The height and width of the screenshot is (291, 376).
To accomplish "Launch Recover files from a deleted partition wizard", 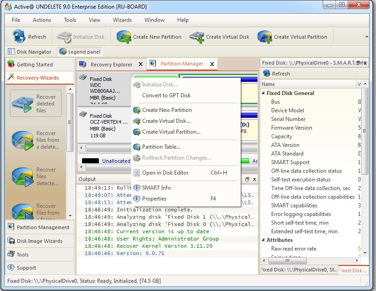I will pos(36,140).
